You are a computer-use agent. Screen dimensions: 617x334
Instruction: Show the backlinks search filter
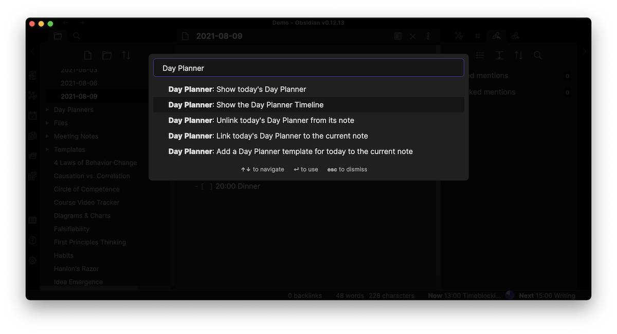538,55
